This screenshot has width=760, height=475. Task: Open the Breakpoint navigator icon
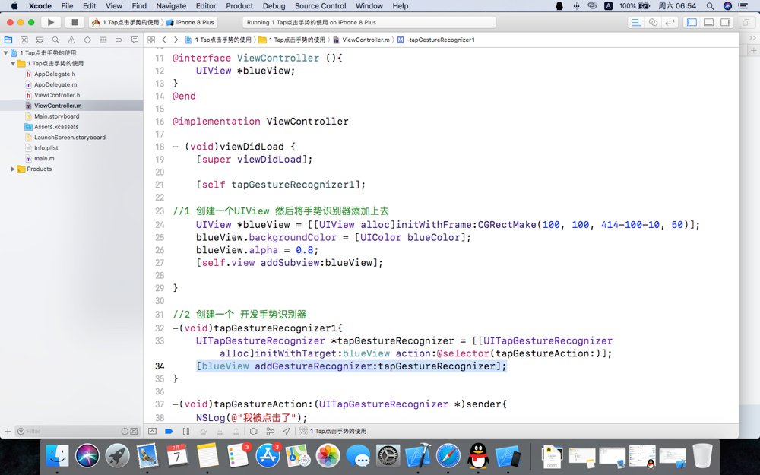click(119, 40)
